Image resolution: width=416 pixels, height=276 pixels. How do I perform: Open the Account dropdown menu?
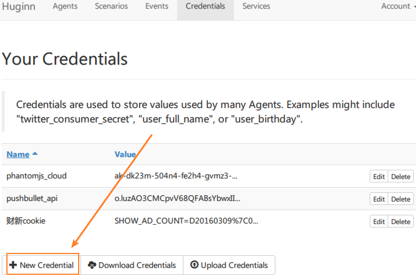[x=398, y=6]
